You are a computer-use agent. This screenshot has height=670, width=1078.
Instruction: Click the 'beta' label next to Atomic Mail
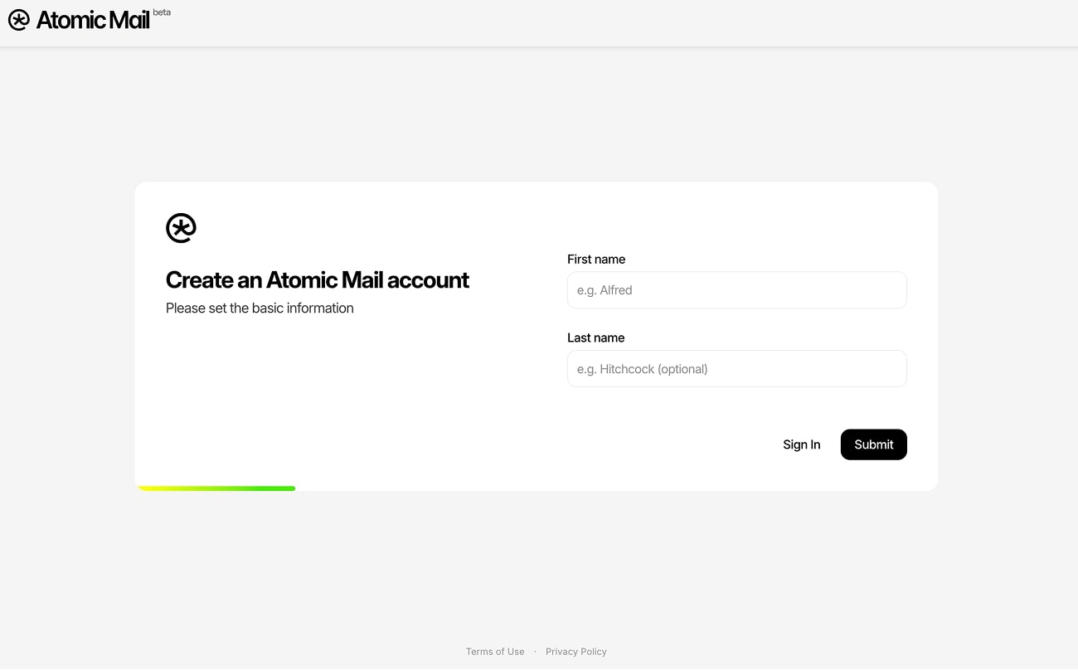(x=162, y=12)
